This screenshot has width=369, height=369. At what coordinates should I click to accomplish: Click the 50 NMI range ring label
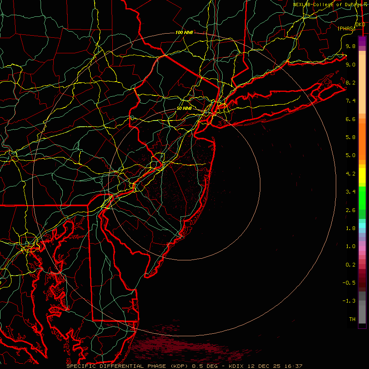[x=184, y=108]
